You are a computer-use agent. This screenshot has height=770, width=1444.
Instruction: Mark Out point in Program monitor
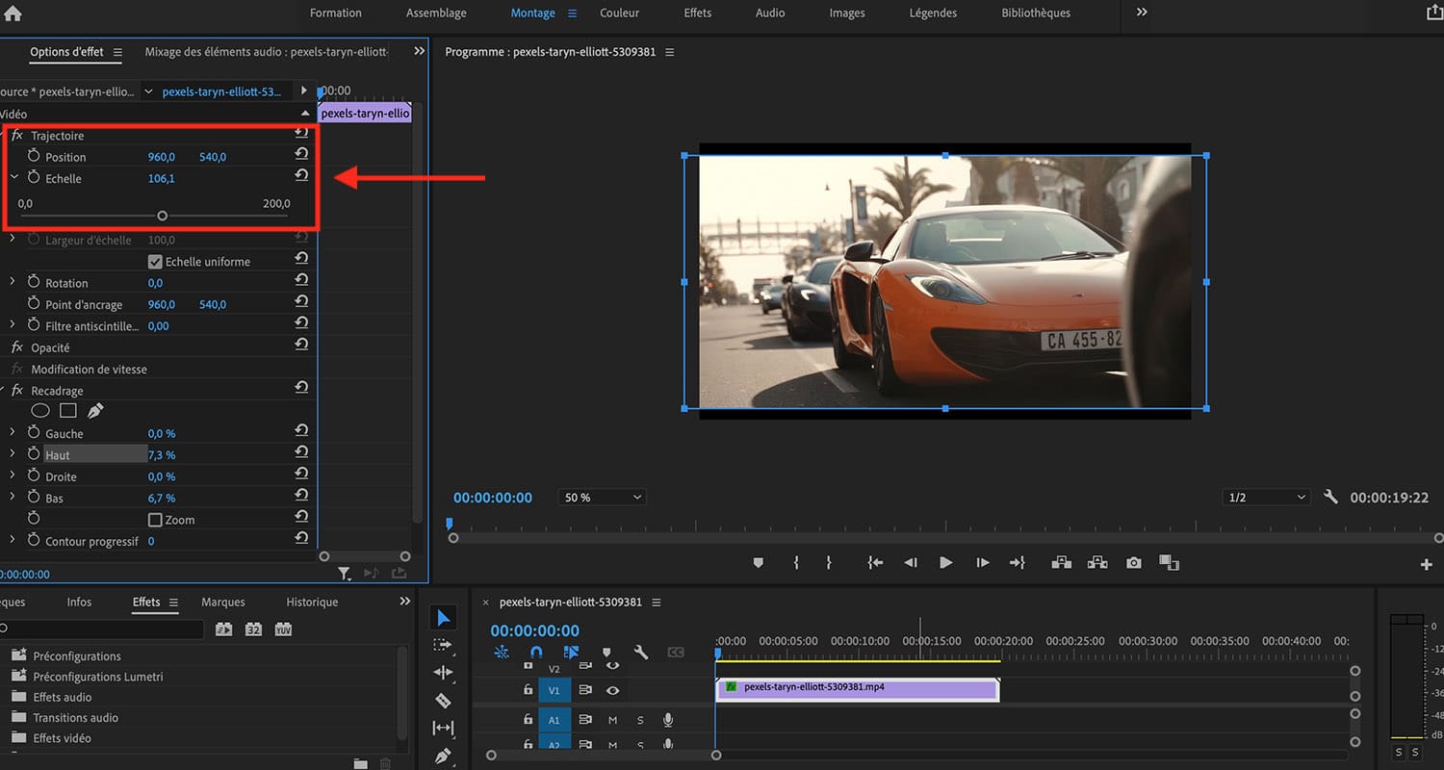(828, 563)
